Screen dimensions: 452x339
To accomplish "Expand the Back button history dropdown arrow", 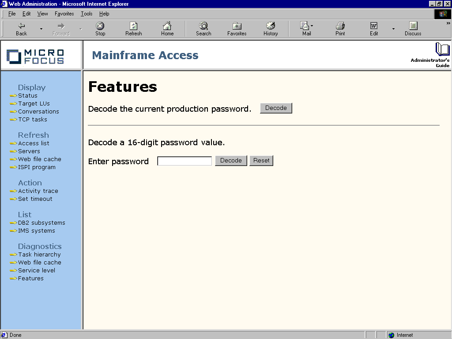I will pos(41,29).
